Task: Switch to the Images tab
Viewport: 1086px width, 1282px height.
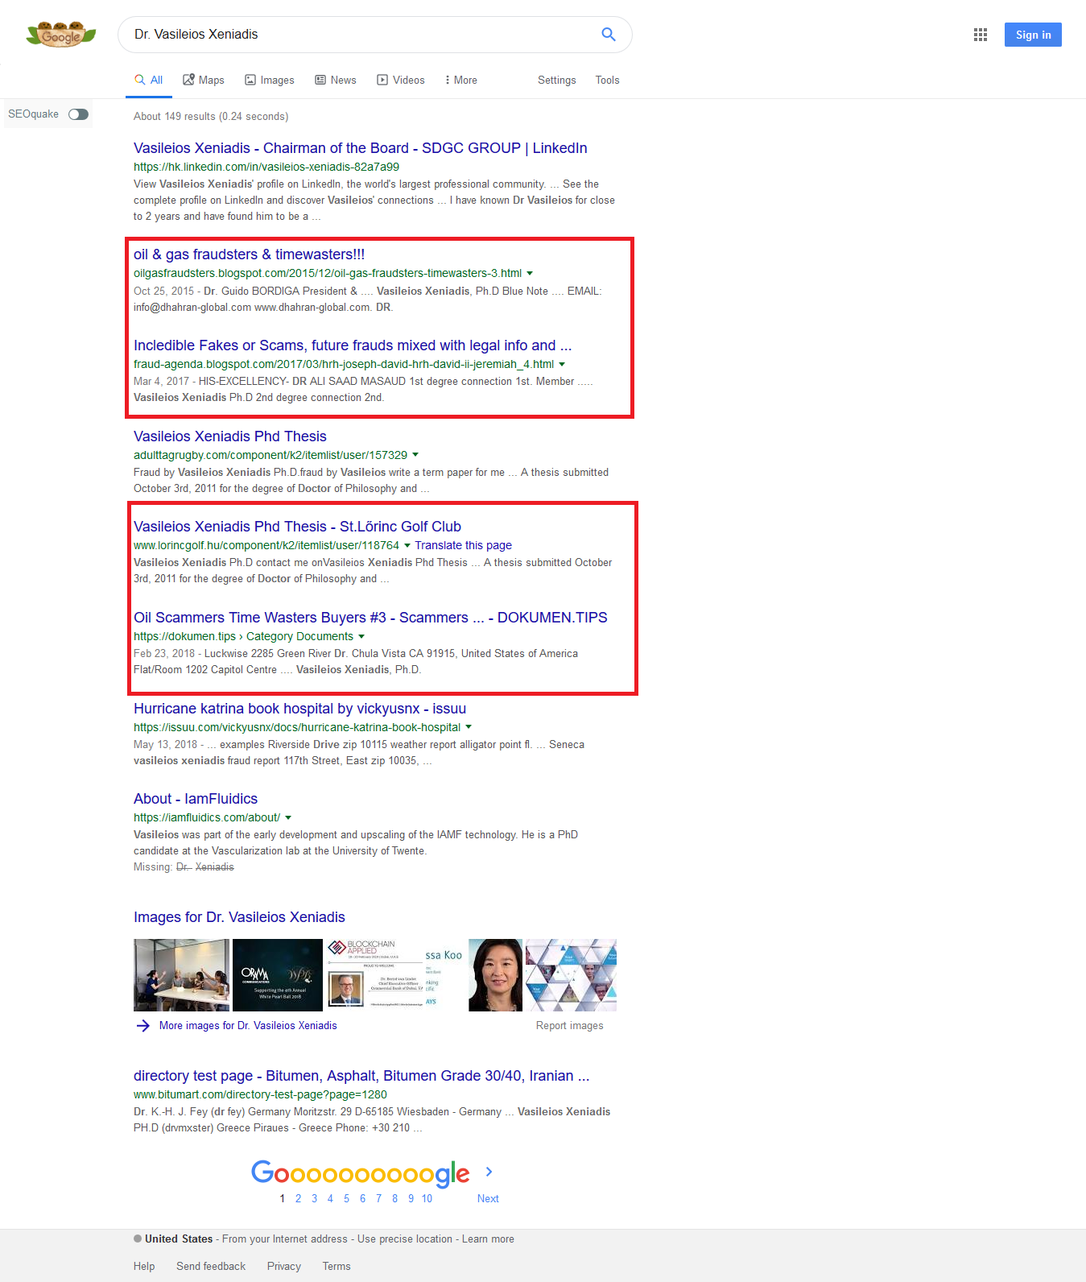Action: point(270,80)
